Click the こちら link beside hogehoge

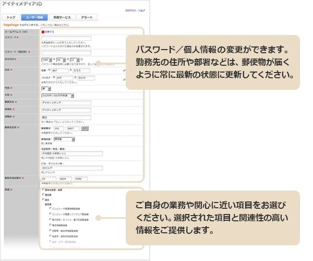pyautogui.click(x=65, y=25)
